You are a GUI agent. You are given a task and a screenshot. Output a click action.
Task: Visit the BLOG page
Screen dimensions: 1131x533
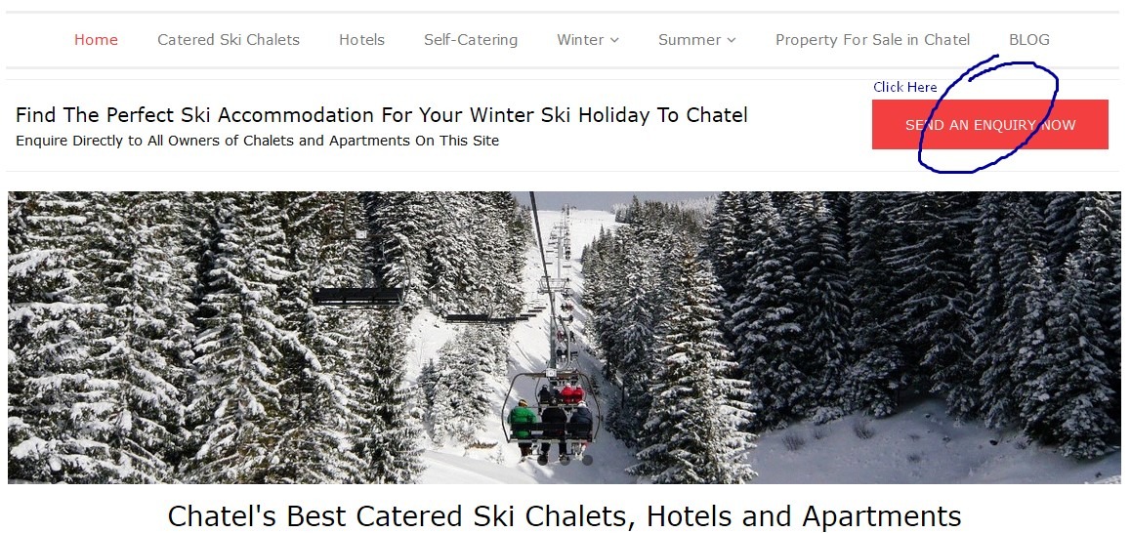coord(1029,40)
